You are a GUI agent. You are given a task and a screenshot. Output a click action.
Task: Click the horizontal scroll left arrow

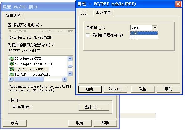pyautogui.click(x=11, y=79)
